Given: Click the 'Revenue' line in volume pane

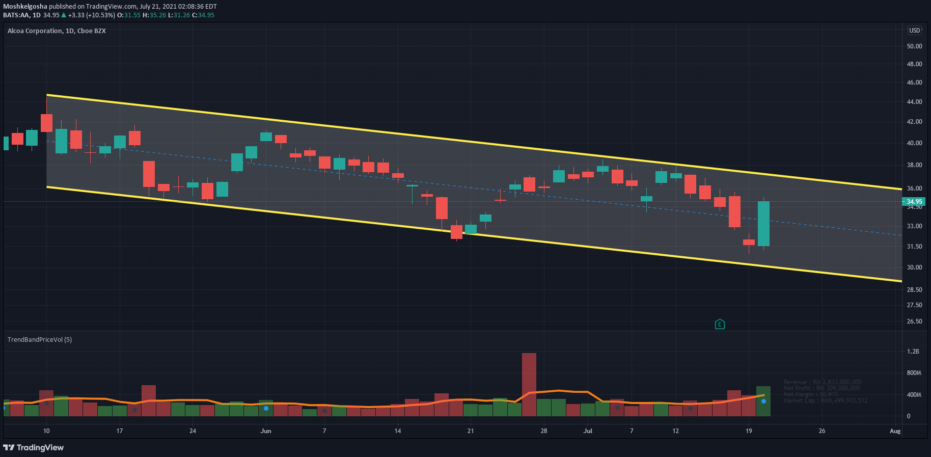Looking at the screenshot, I should click(823, 382).
